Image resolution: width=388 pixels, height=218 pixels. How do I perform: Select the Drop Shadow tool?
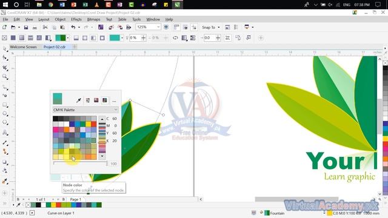pyautogui.click(x=5, y=162)
